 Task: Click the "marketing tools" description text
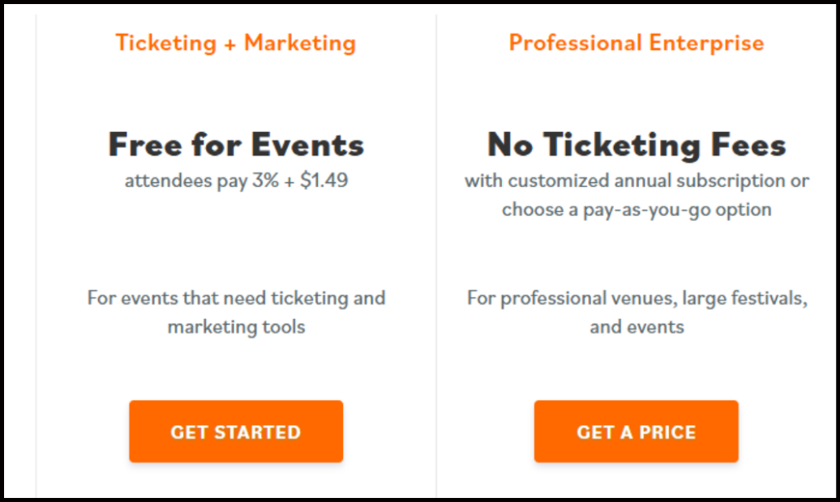point(236,327)
